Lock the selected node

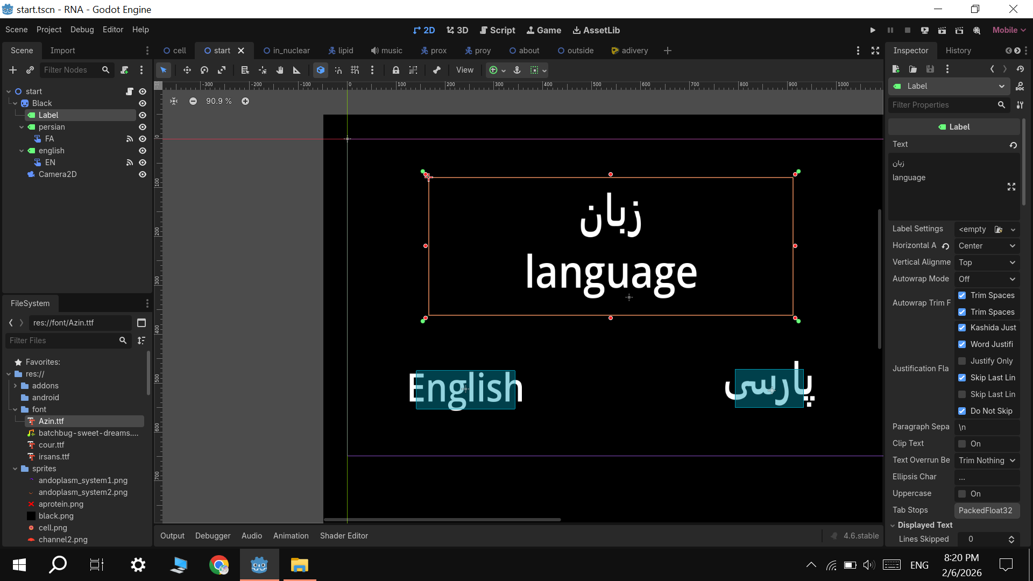tap(396, 70)
